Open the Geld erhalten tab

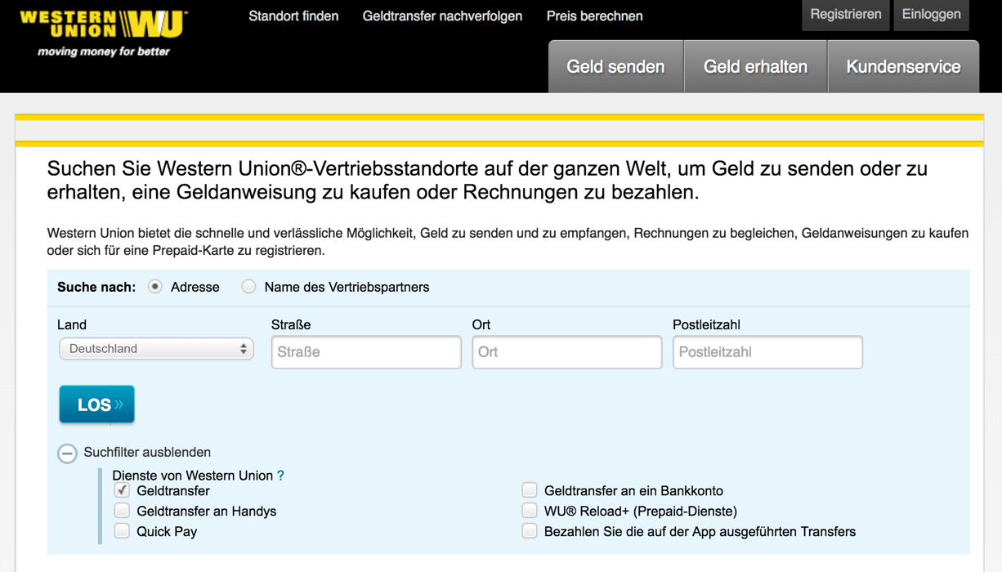tap(755, 66)
